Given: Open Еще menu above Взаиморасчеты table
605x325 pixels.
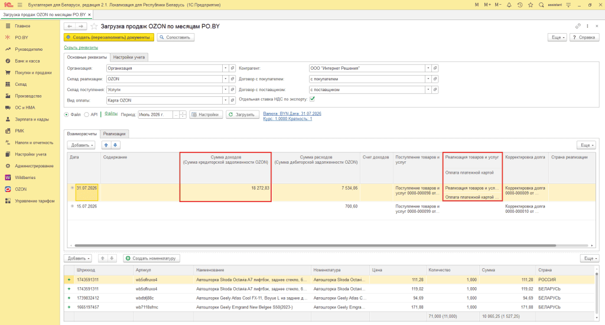Looking at the screenshot, I should (x=587, y=145).
